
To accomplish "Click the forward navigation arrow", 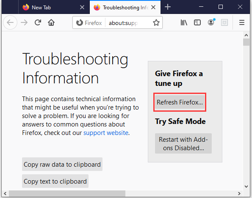I will click(x=24, y=22).
